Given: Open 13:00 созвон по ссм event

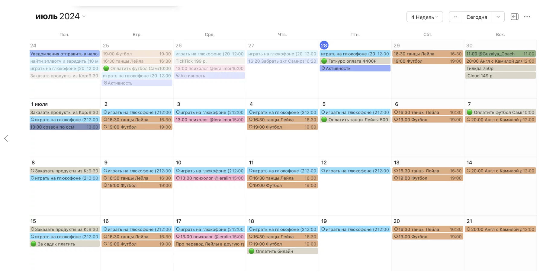Looking at the screenshot, I should [64, 127].
